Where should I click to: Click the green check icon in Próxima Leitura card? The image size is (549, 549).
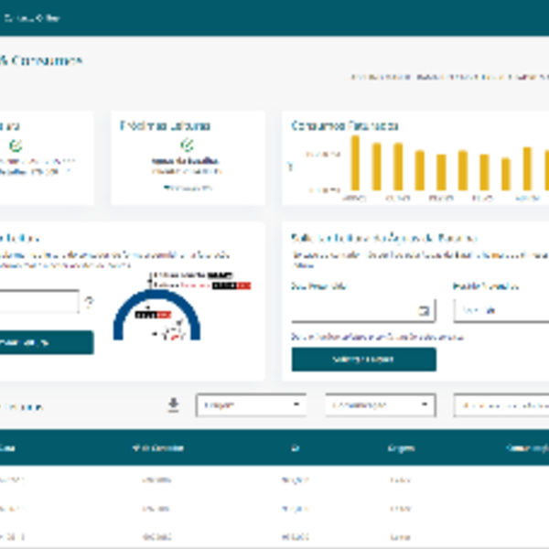tap(187, 145)
